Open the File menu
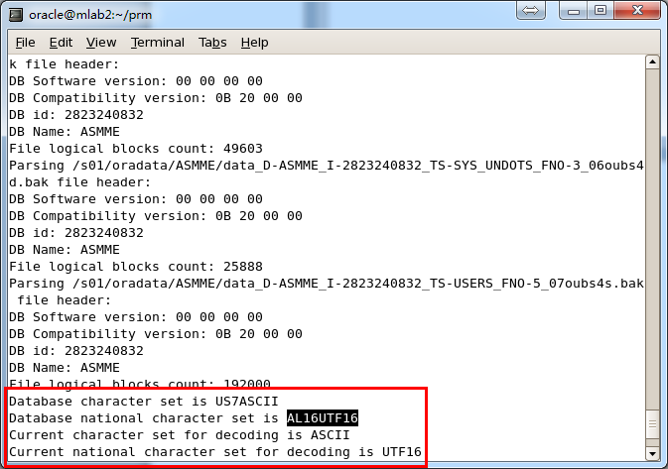The image size is (668, 469). pyautogui.click(x=25, y=43)
